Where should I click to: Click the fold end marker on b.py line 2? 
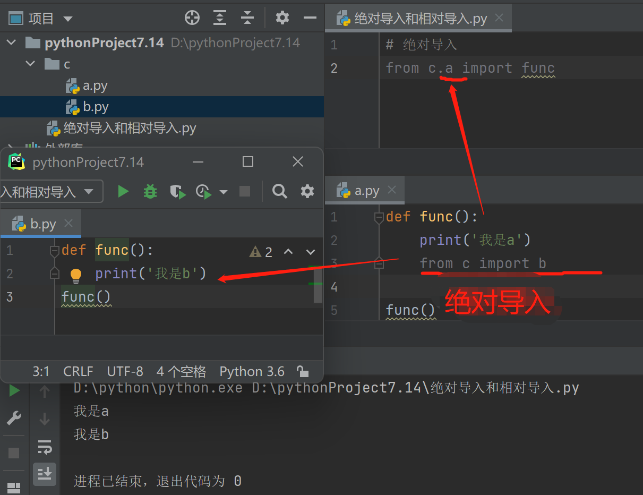click(x=54, y=274)
